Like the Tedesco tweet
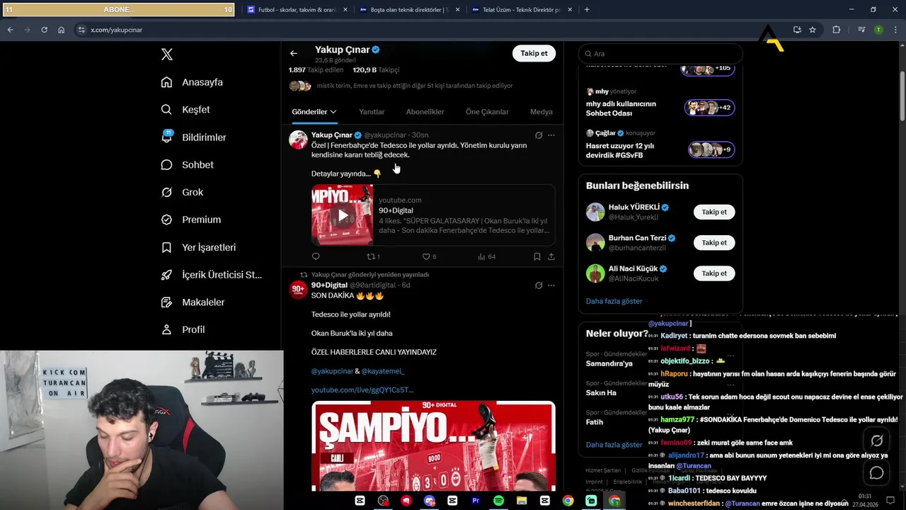906x510 pixels. (430, 256)
